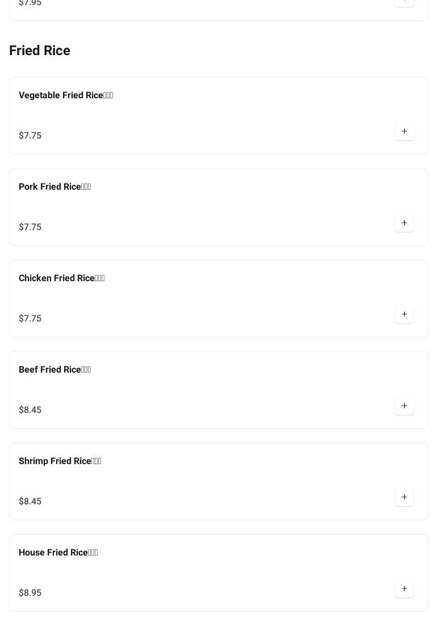Open the Vegetable Fried Rice item title
The height and width of the screenshot is (618, 437).
(x=66, y=95)
